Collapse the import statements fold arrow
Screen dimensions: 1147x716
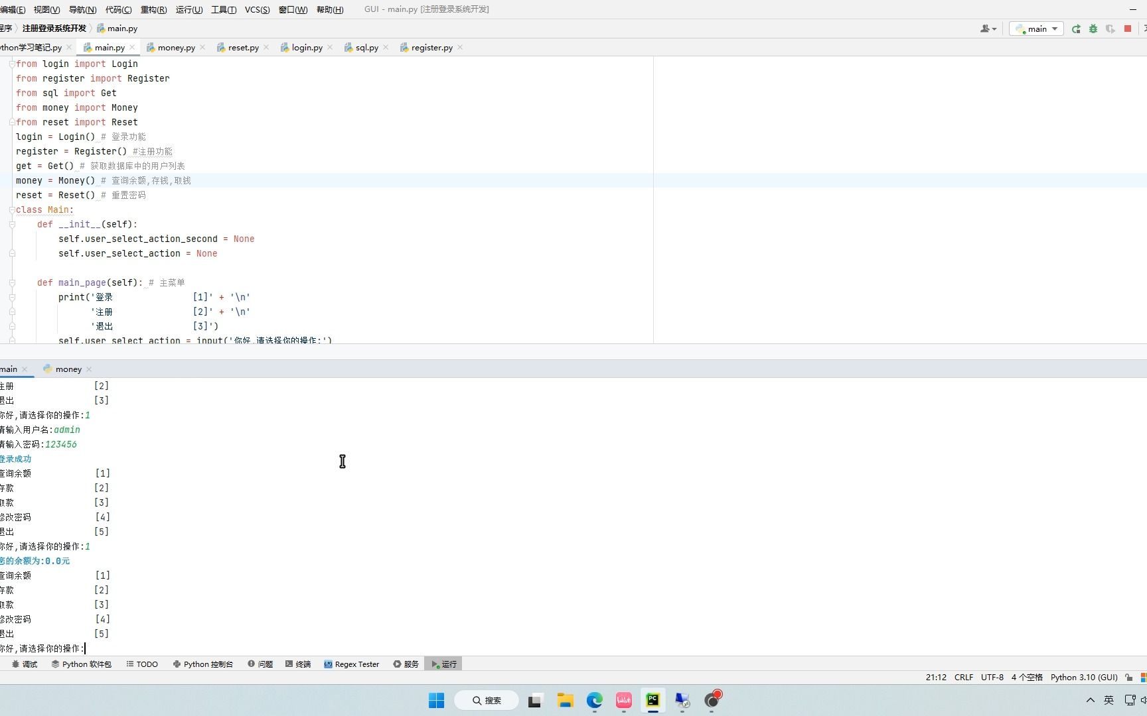(12, 64)
